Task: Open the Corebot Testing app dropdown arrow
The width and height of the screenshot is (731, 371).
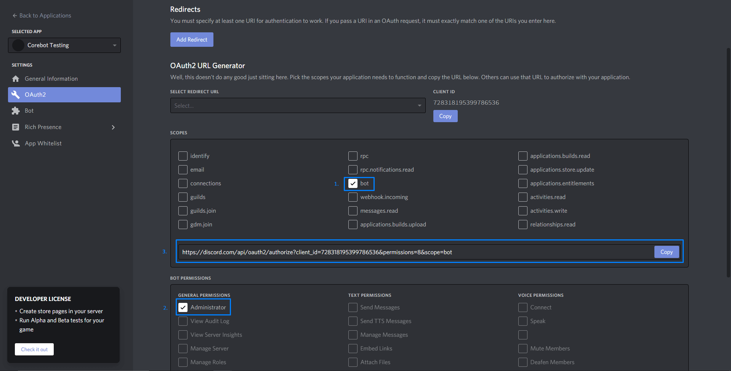Action: coord(114,45)
